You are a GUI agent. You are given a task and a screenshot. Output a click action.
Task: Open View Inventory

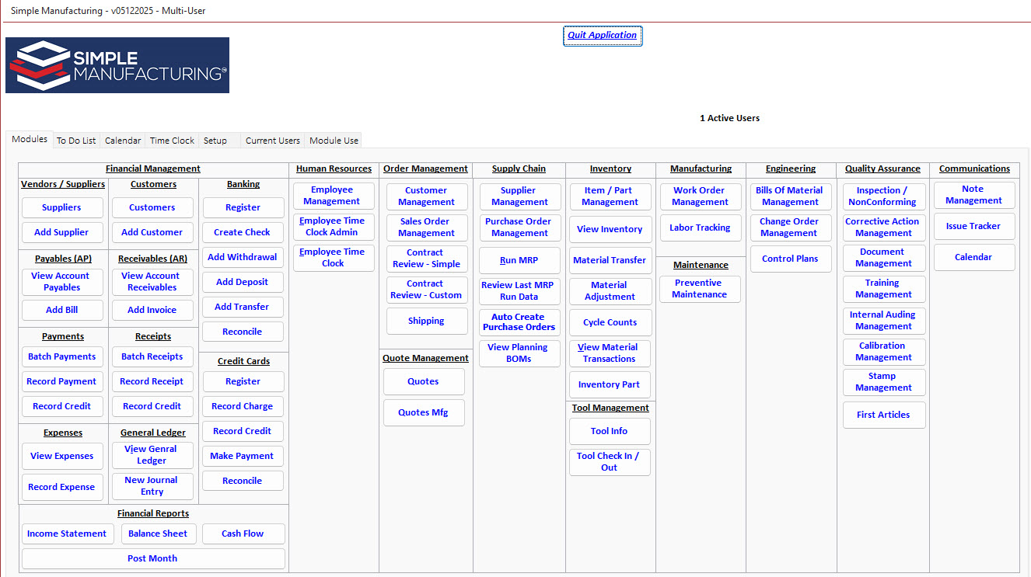click(x=610, y=228)
